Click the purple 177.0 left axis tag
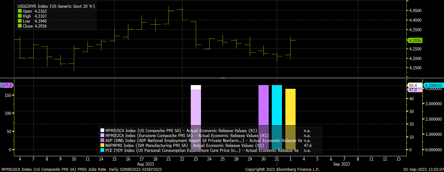This screenshot has width=444, height=172. (6, 85)
